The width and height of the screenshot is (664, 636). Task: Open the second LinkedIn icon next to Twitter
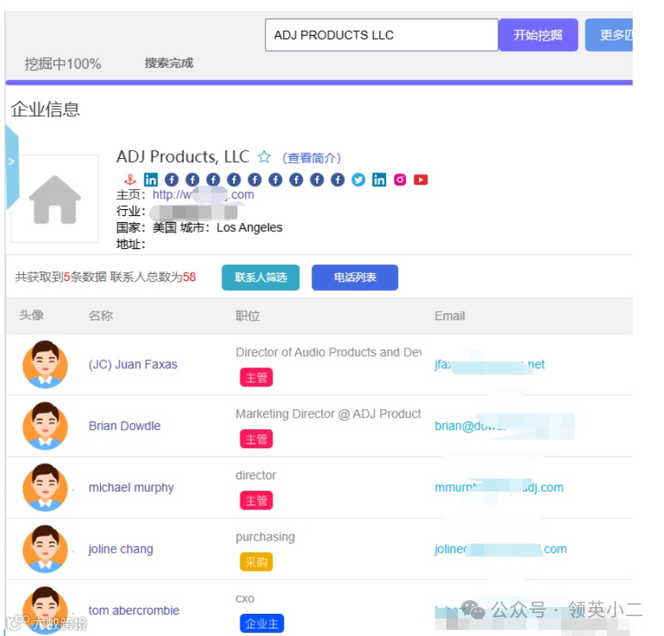379,179
